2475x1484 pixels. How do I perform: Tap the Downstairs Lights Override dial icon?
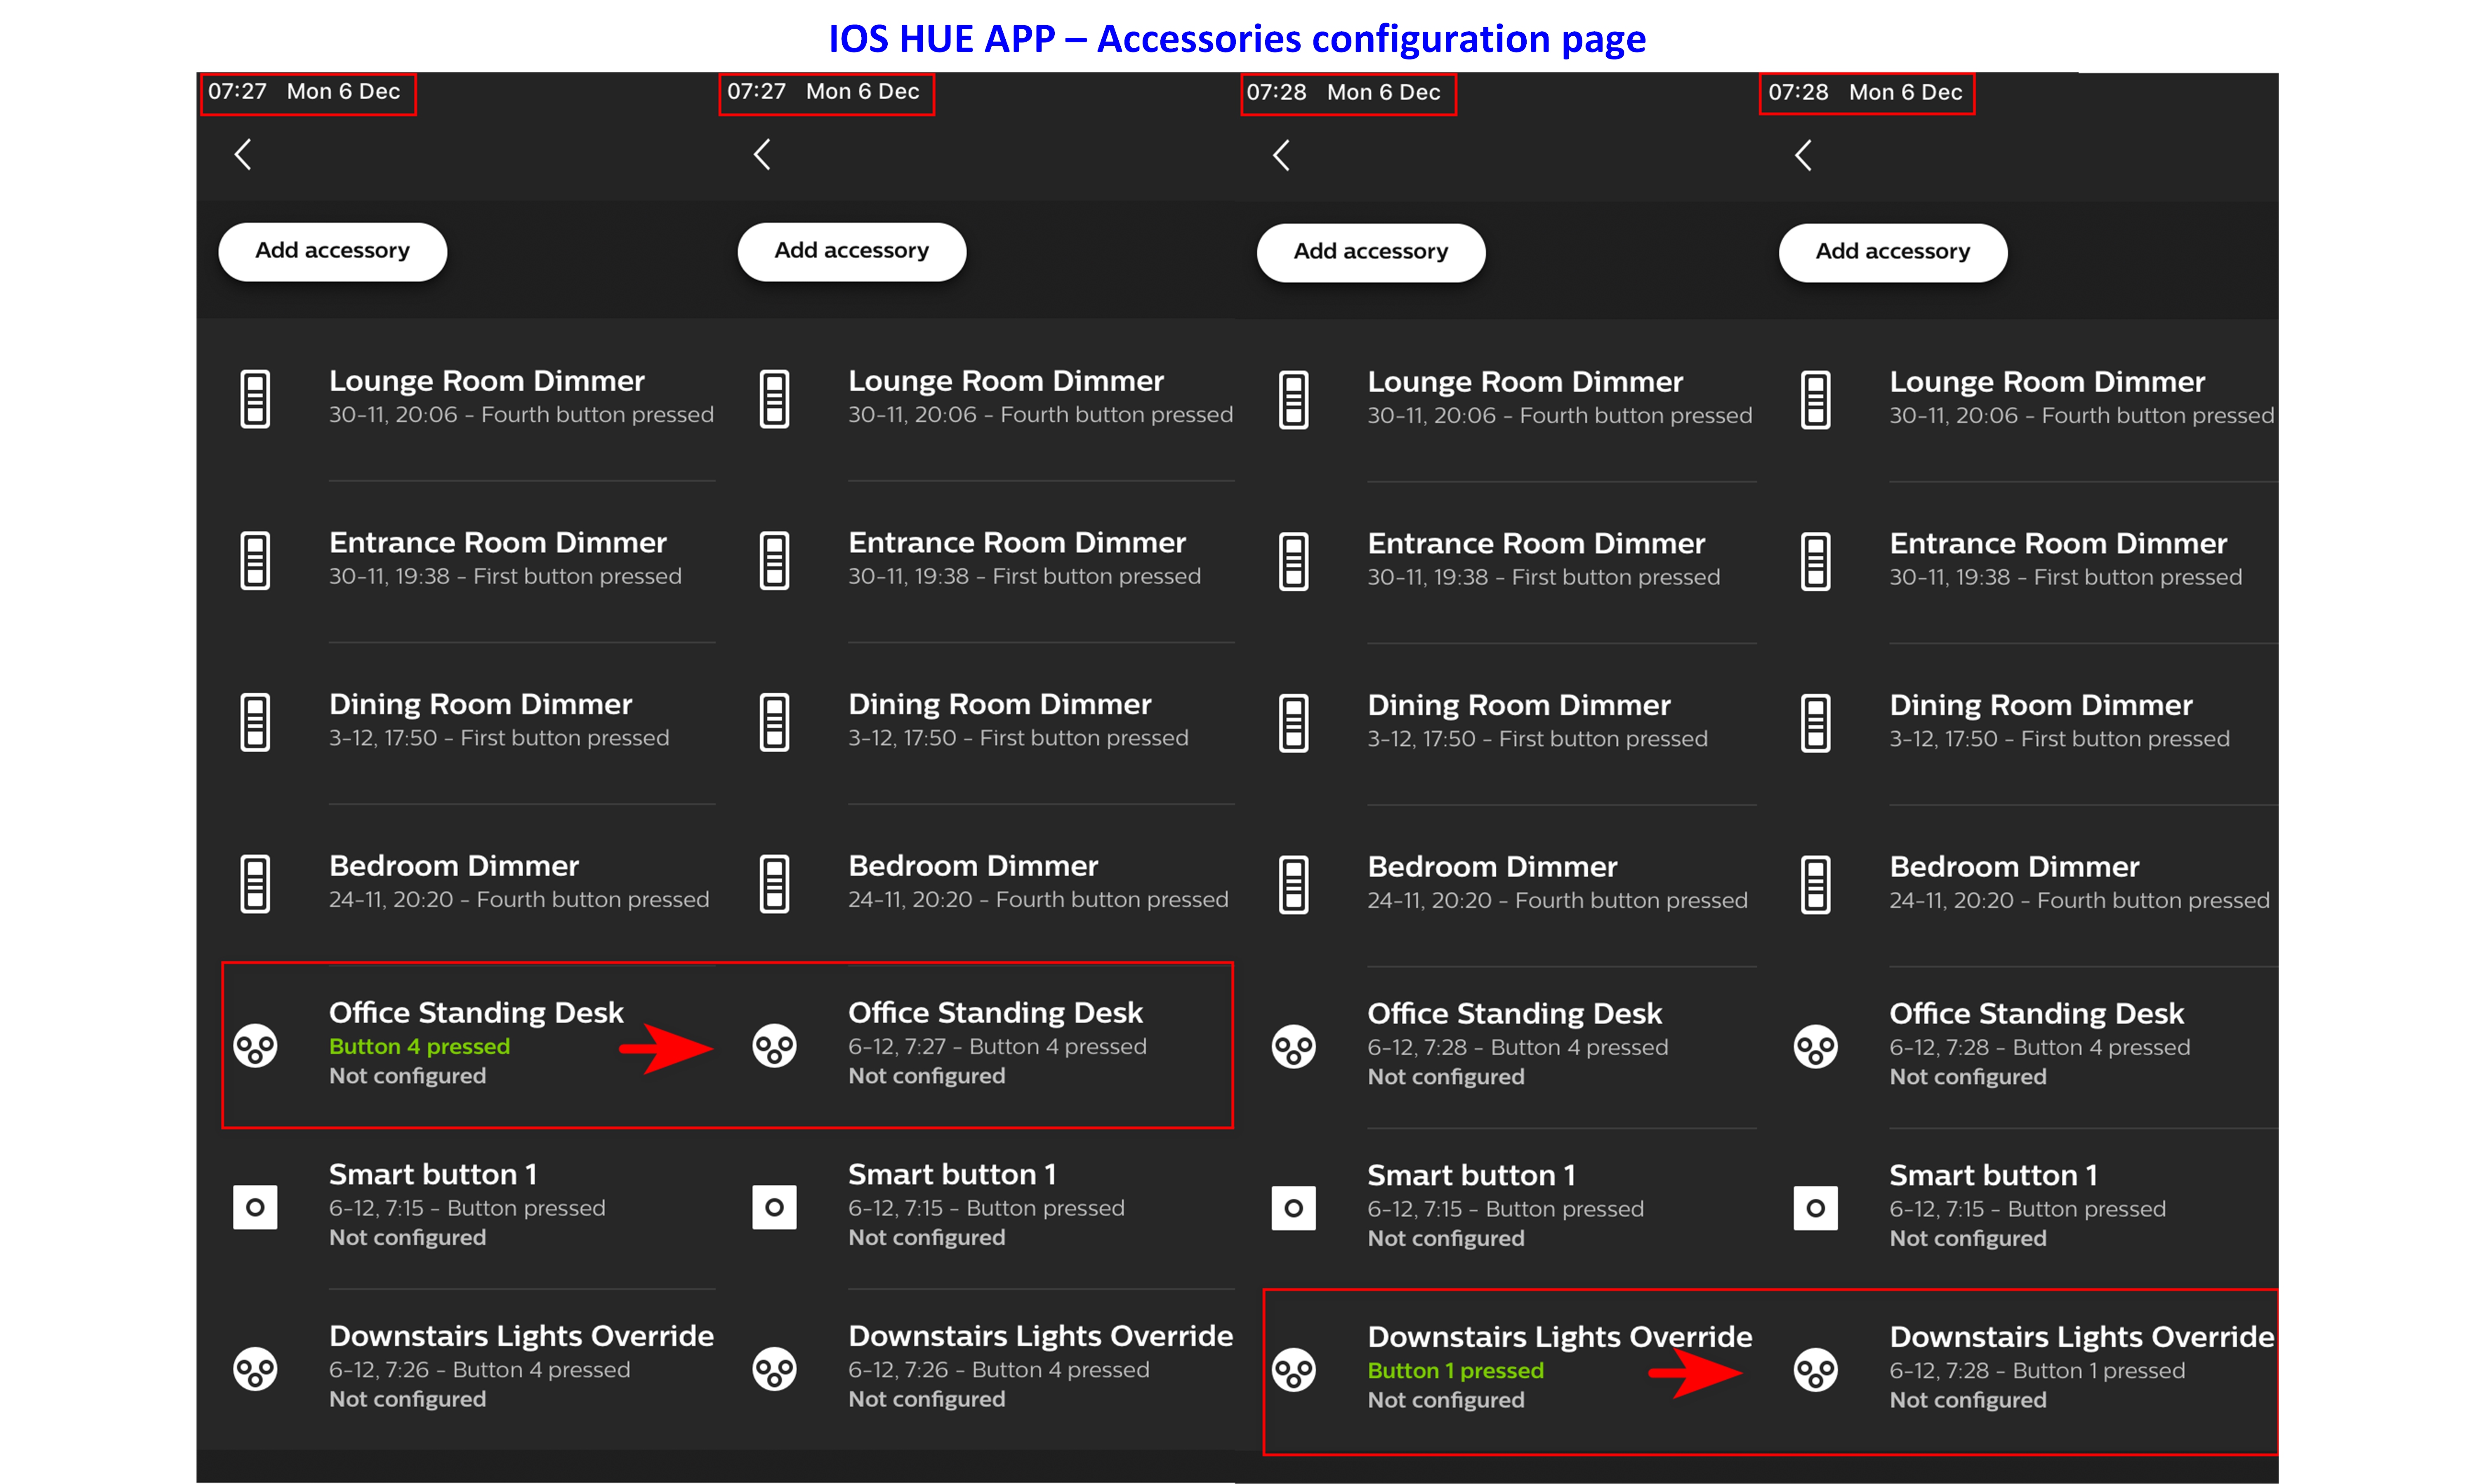pos(254,1369)
